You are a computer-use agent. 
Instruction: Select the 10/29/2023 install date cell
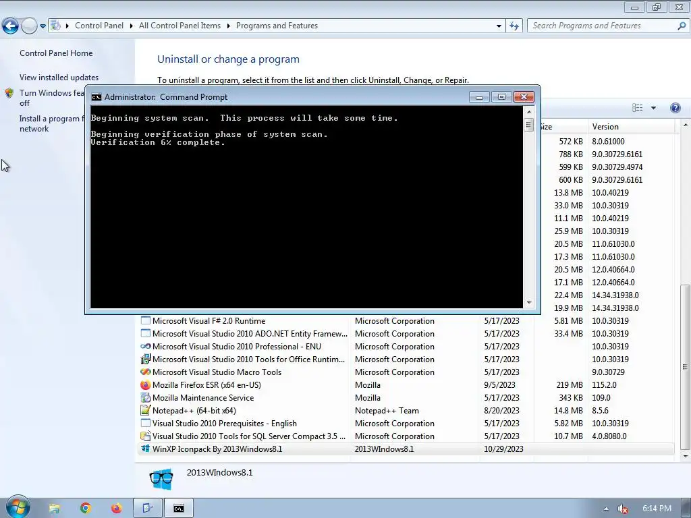point(503,449)
